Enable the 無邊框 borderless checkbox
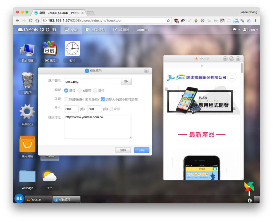Screen dimensions: 273x222 66,99
